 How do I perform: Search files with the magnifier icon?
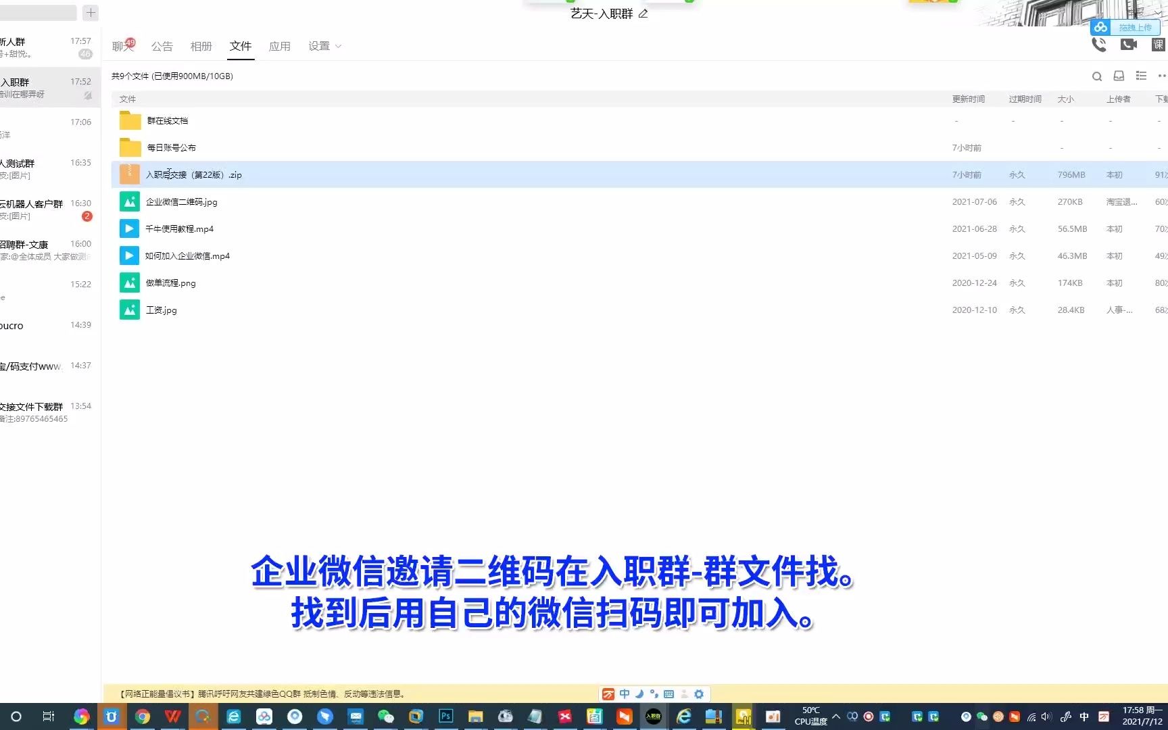[1097, 76]
